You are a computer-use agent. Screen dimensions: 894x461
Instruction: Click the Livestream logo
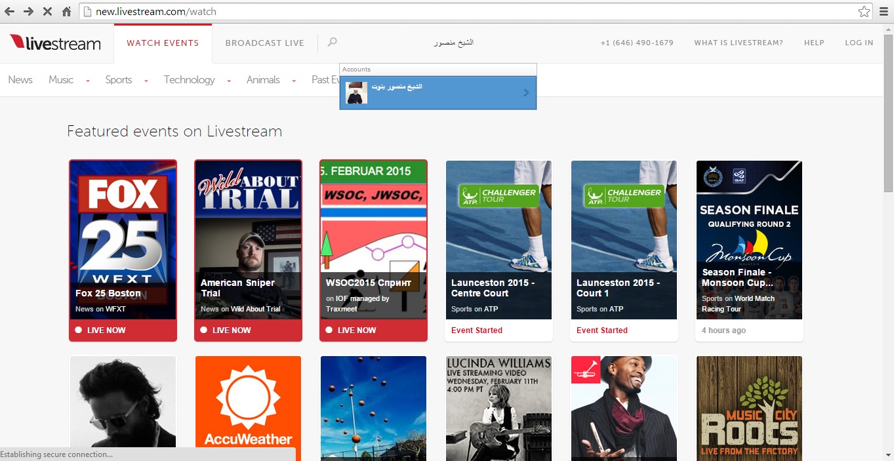(55, 43)
